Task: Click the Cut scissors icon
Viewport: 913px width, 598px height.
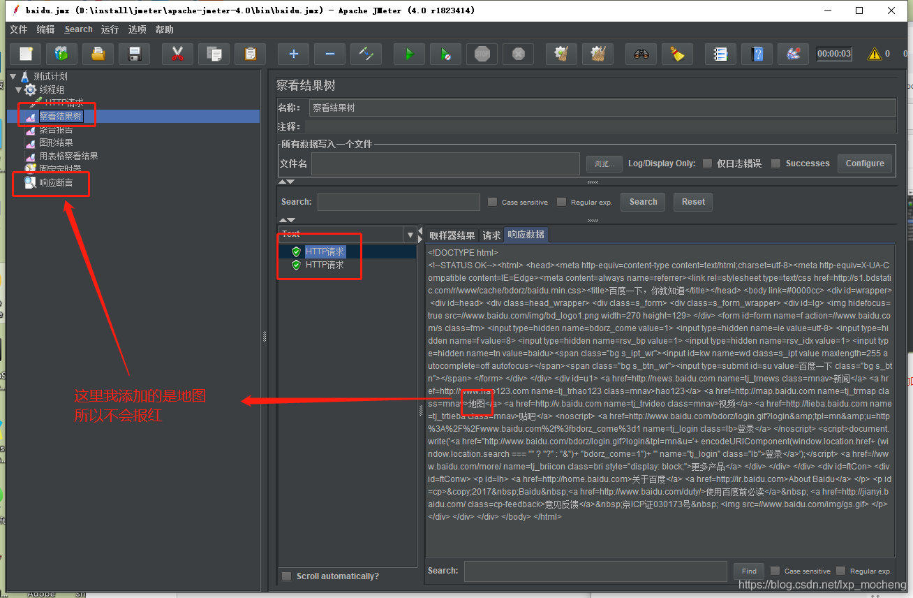Action: tap(178, 54)
